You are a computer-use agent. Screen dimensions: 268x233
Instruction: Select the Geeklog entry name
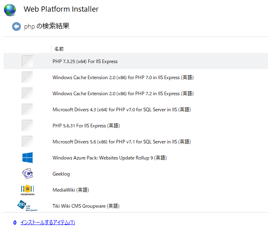click(61, 174)
